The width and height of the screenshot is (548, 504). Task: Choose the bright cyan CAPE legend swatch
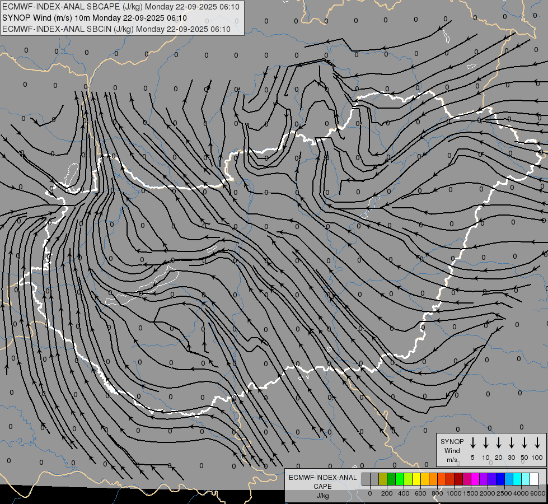tap(518, 479)
